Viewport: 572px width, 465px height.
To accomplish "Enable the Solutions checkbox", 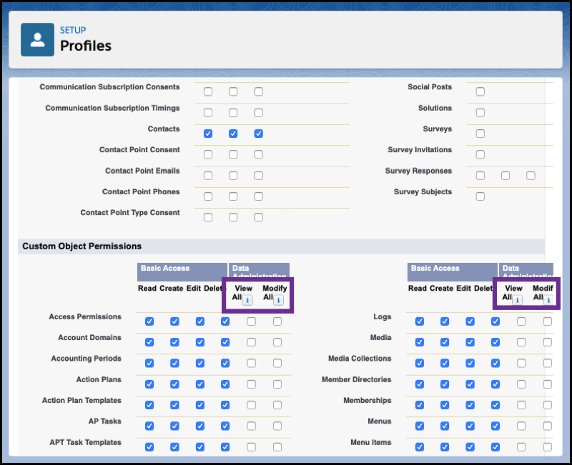I will point(480,113).
